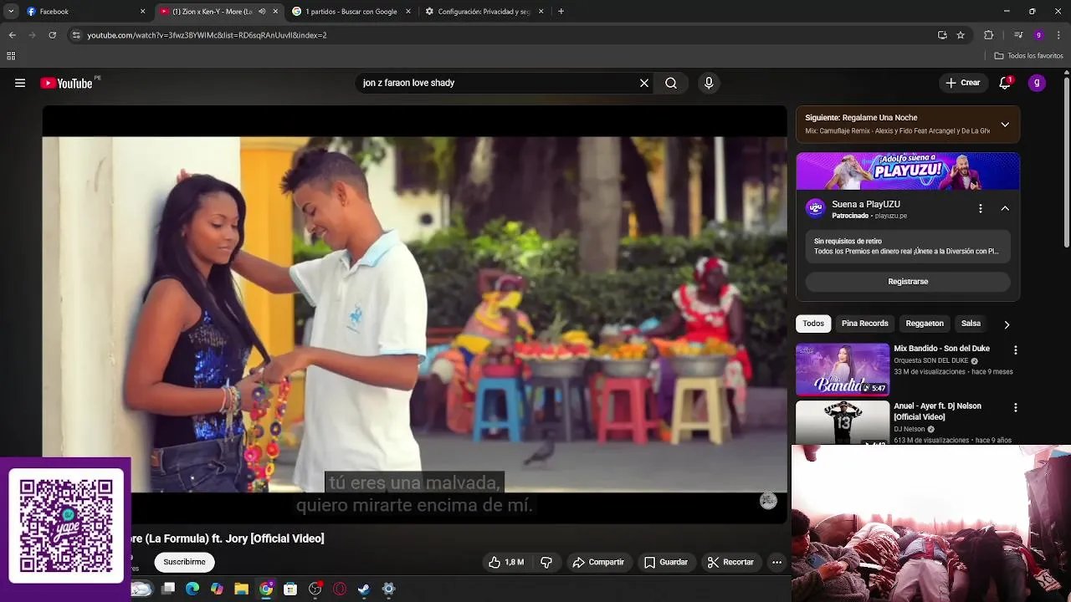Select the Pina Records filter chip
1071x602 pixels.
tap(864, 324)
